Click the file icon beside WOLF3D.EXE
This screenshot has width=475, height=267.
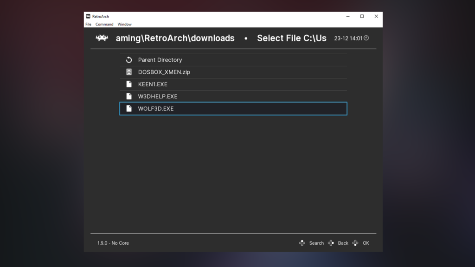(129, 108)
